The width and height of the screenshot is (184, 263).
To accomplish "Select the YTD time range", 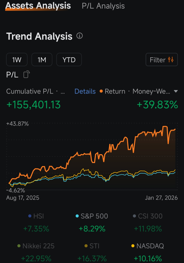I will click(69, 60).
